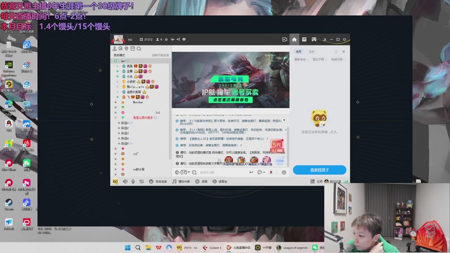This screenshot has height=253, width=450.
Task: Open the home tab in YY header
Action: (x=294, y=39)
